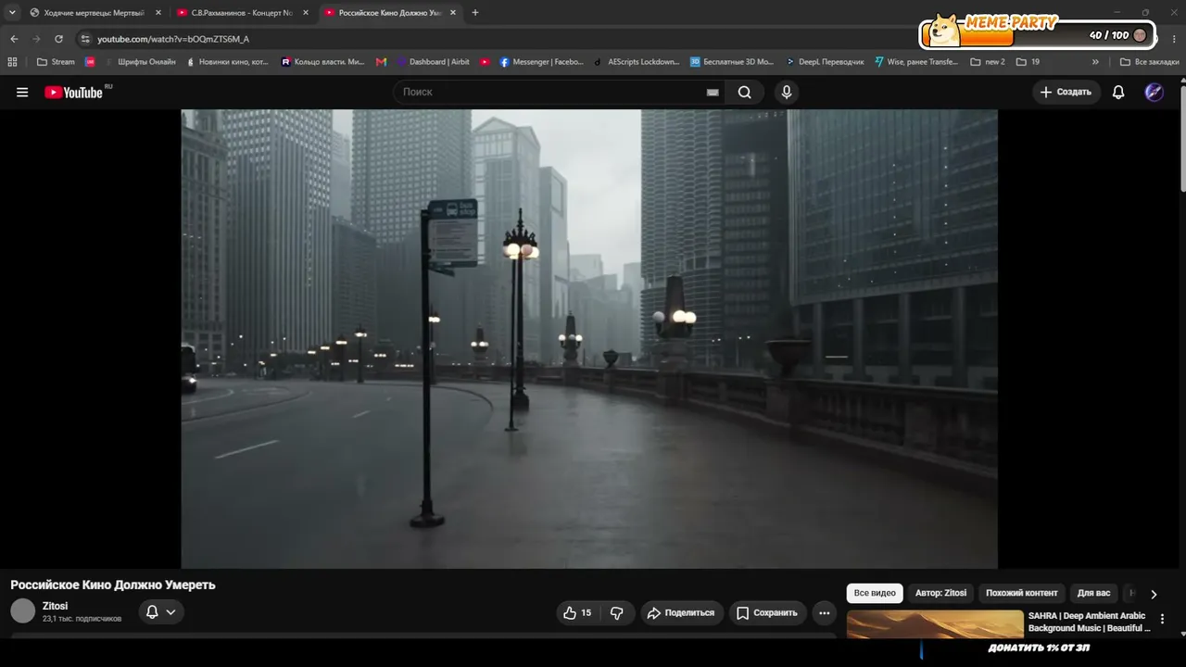This screenshot has height=667, width=1186.
Task: Open the Zitosi channel avatar
Action: (x=22, y=610)
